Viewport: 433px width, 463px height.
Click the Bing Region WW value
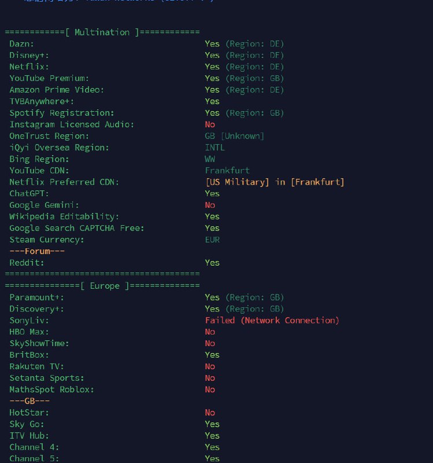pyautogui.click(x=210, y=159)
